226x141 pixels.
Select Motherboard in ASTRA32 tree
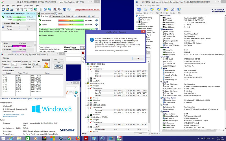[145, 20]
